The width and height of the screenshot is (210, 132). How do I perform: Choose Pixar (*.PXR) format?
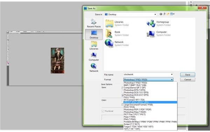(x=150, y=117)
